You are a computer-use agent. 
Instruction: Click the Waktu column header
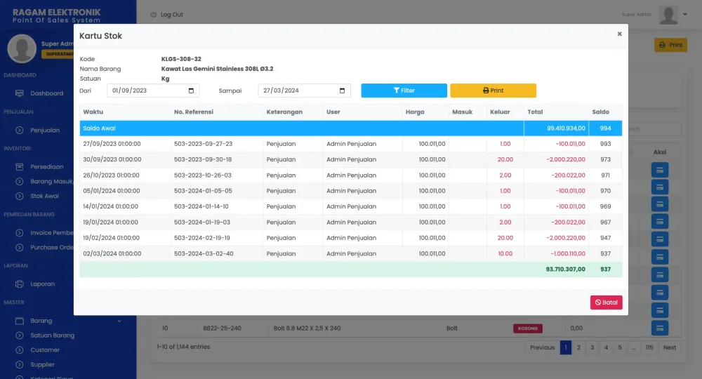[93, 112]
